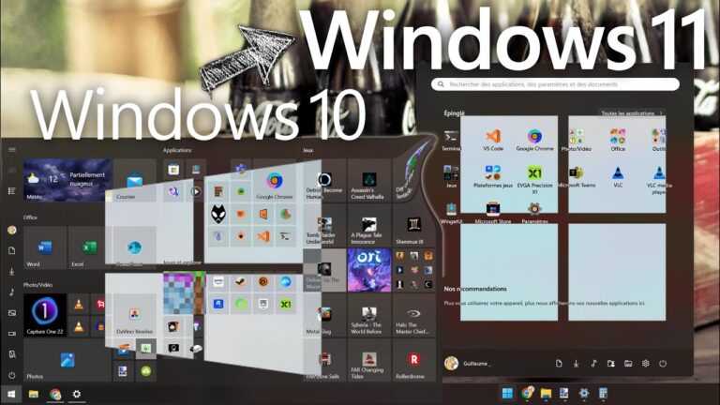This screenshot has height=405, width=720.
Task: Select the Nos recommandations heading
Action: [475, 289]
